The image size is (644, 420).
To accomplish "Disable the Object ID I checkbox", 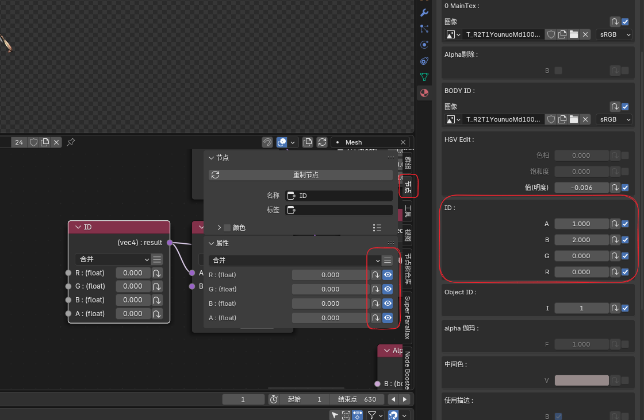I will tap(625, 308).
